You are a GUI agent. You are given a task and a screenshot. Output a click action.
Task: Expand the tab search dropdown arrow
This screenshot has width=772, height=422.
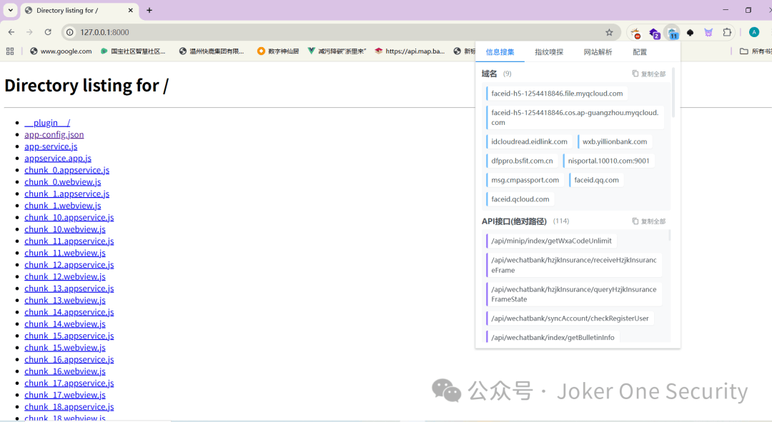10,10
